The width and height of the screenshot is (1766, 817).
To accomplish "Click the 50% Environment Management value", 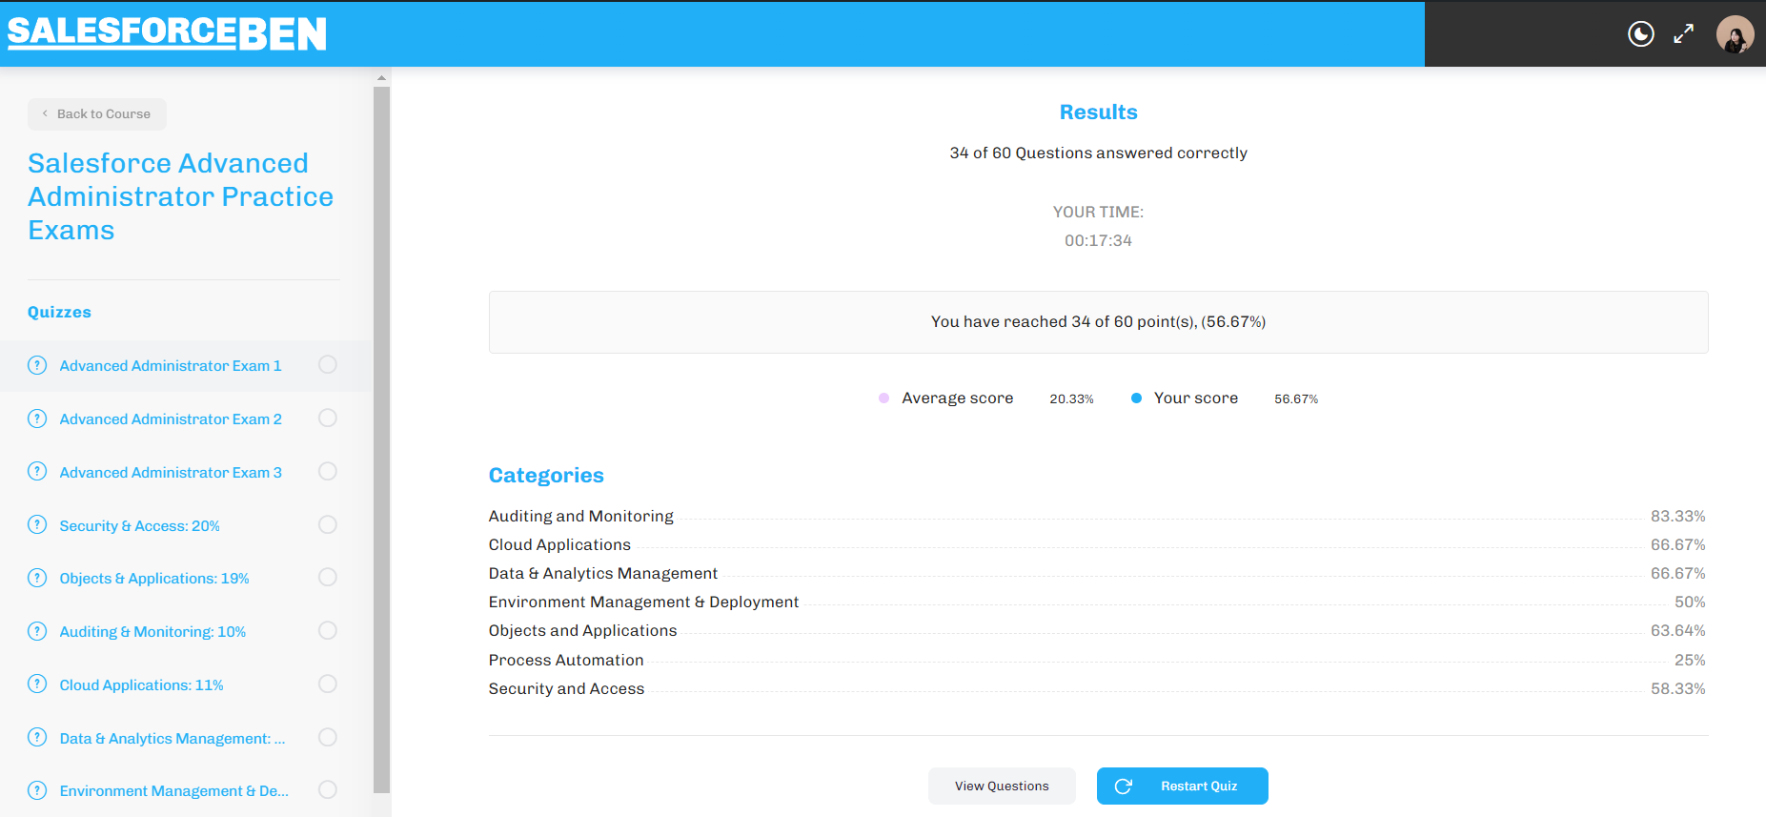I will coord(1690,602).
